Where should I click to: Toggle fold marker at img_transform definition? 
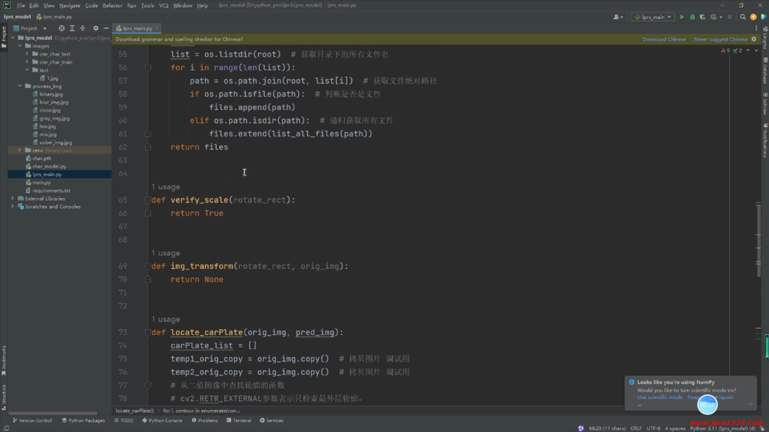(x=147, y=266)
